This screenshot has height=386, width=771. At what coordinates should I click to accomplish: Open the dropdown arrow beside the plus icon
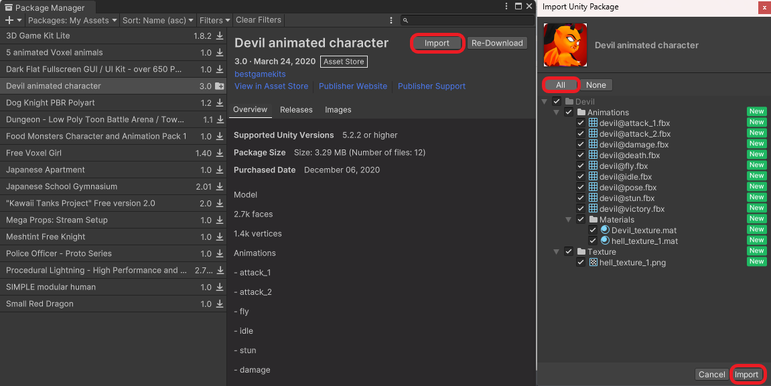[19, 20]
